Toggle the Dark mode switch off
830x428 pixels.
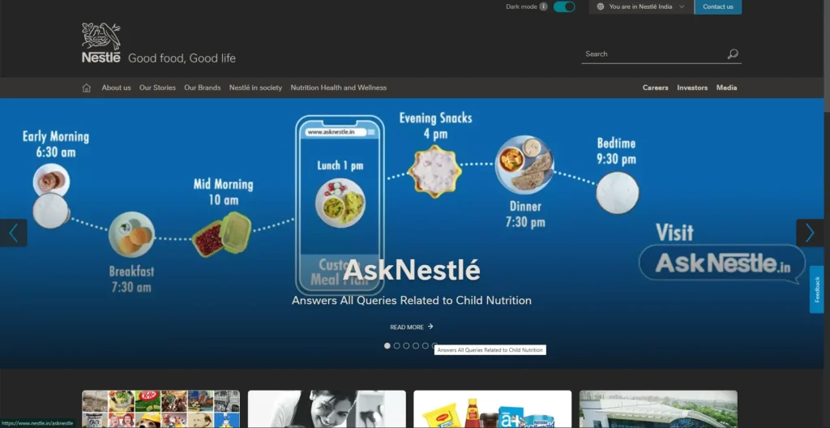pyautogui.click(x=564, y=6)
